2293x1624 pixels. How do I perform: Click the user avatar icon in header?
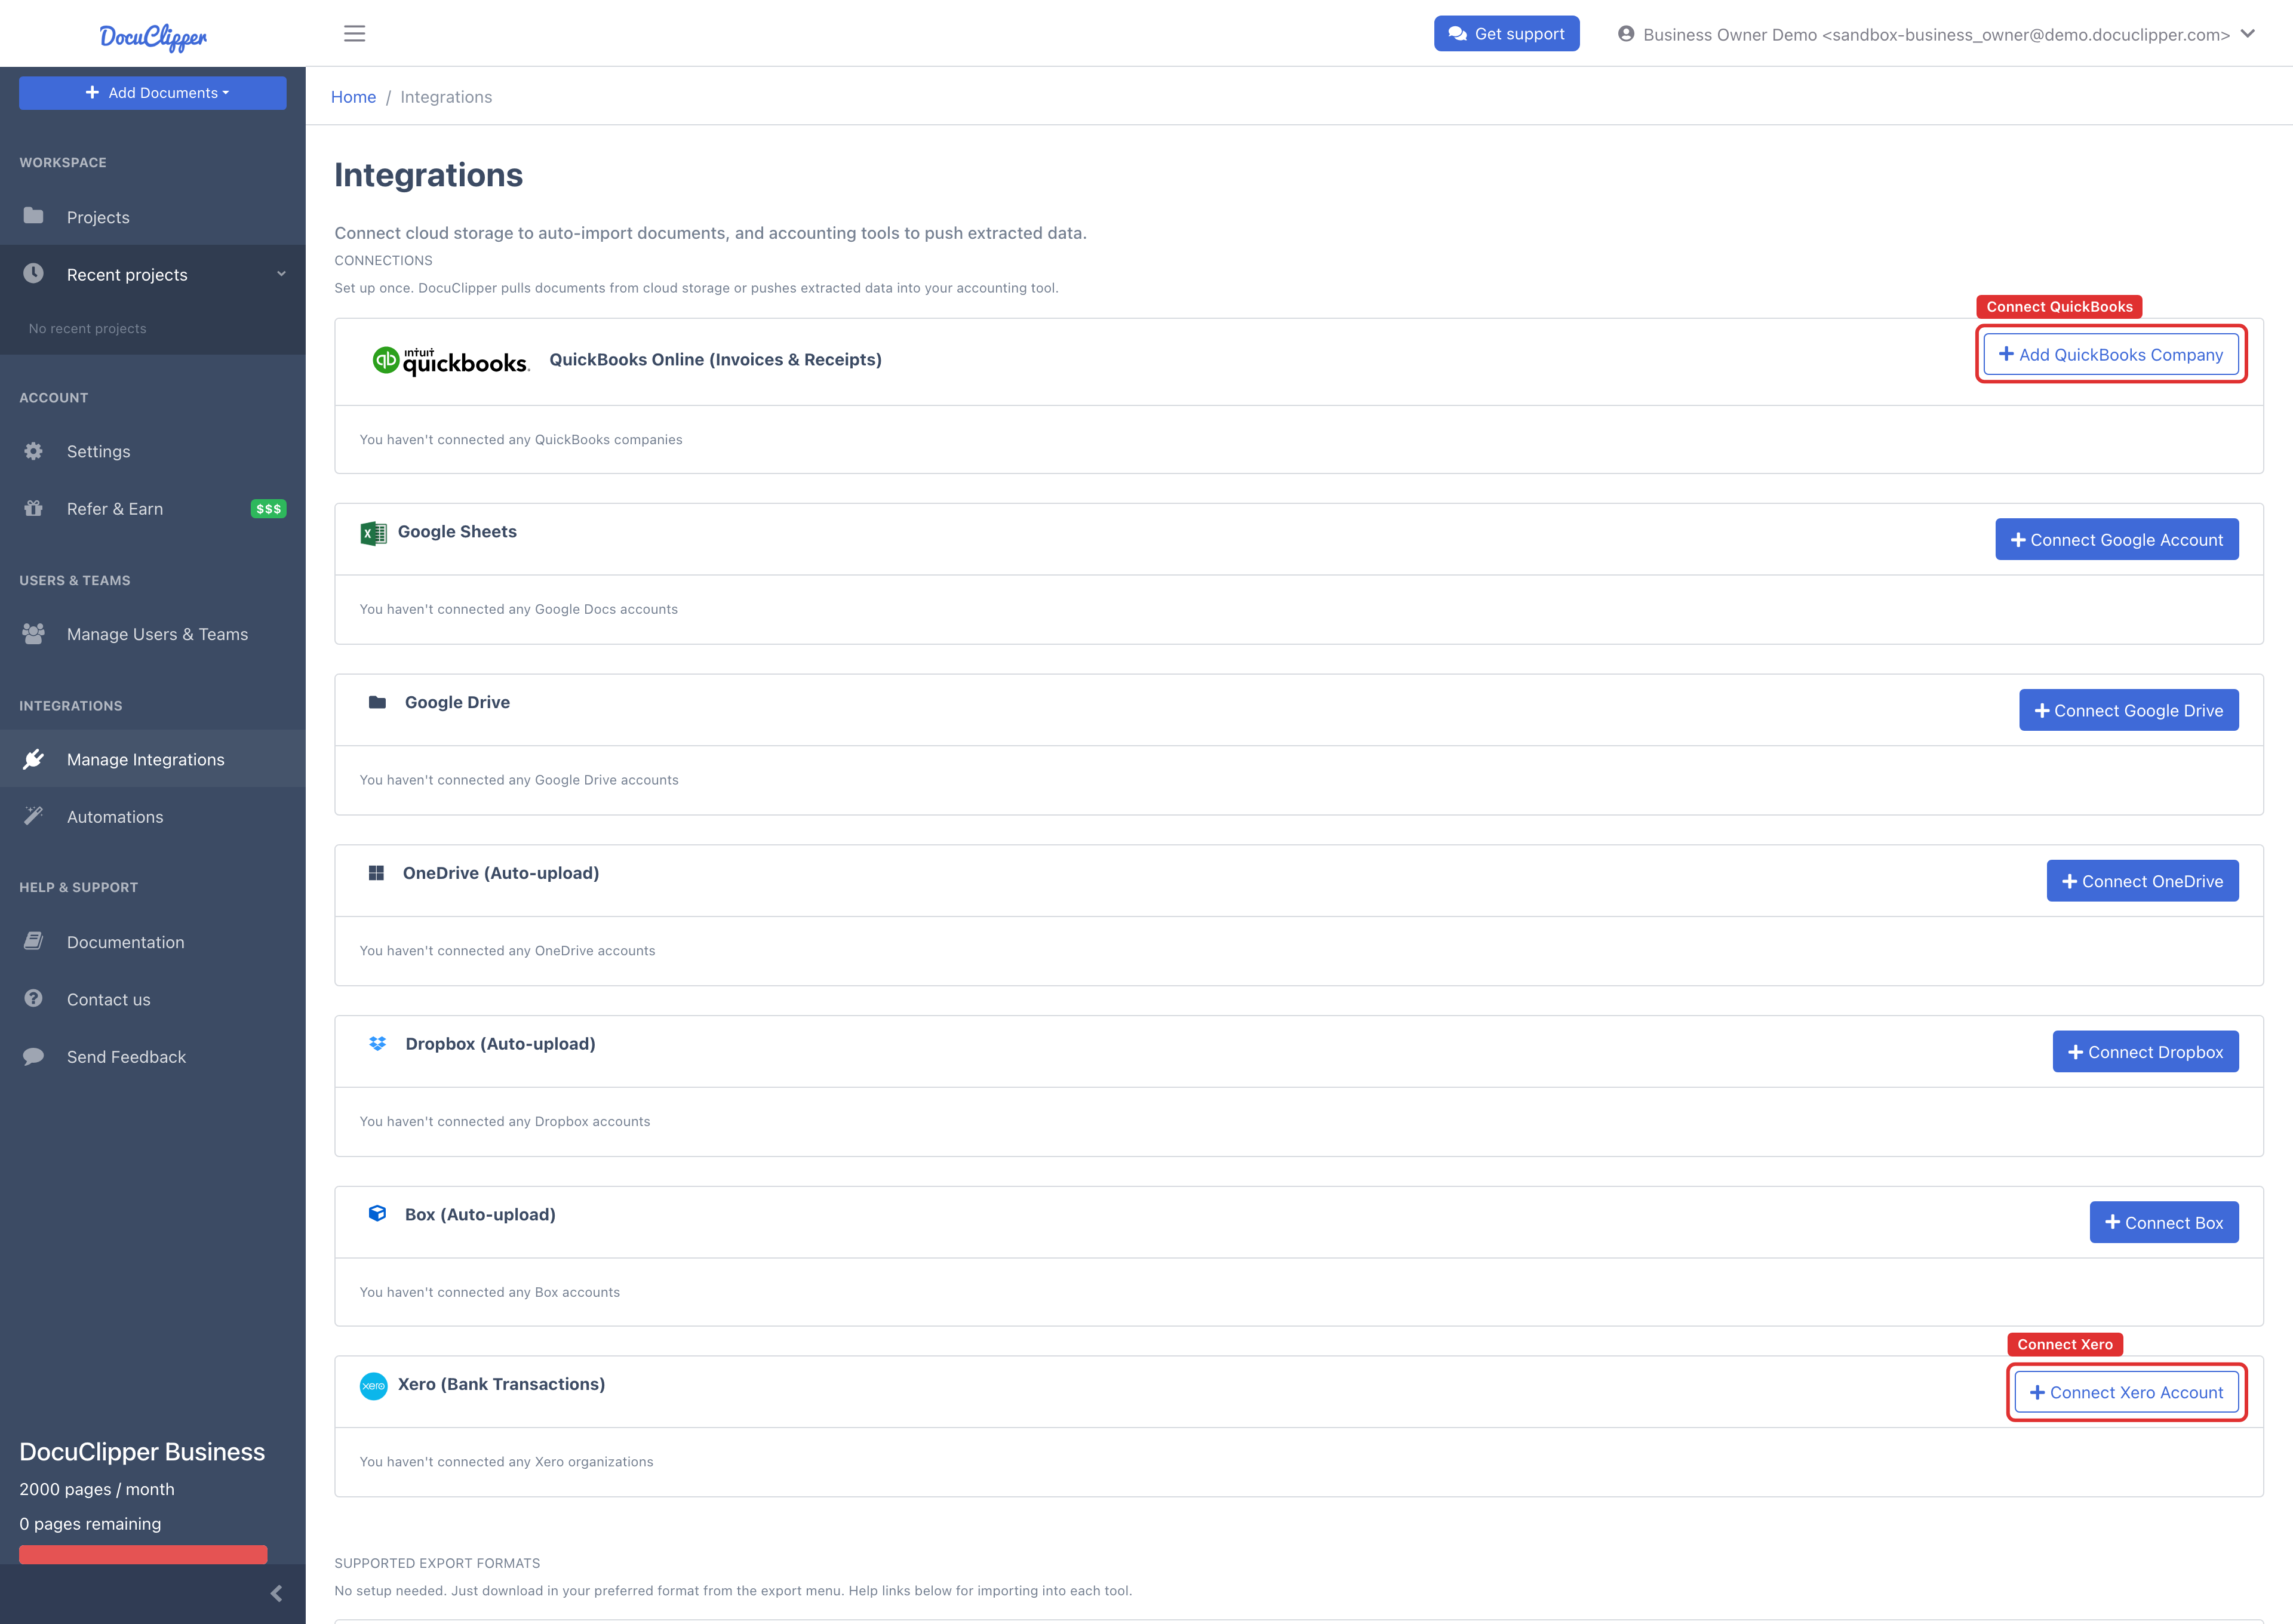1626,34
